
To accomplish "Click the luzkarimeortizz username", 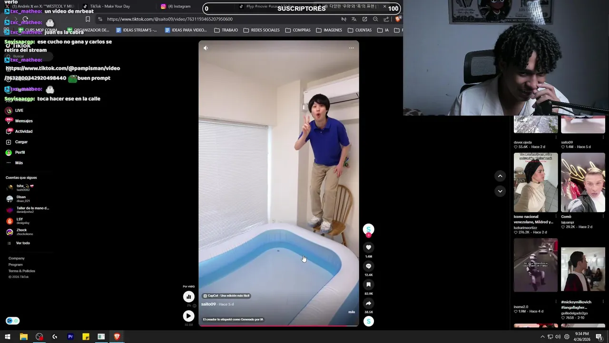I will (525, 228).
